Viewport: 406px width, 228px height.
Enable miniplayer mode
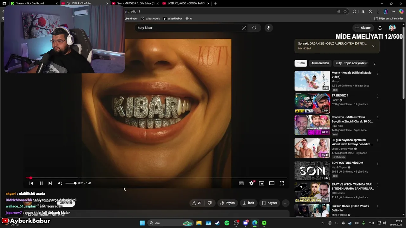pyautogui.click(x=261, y=183)
